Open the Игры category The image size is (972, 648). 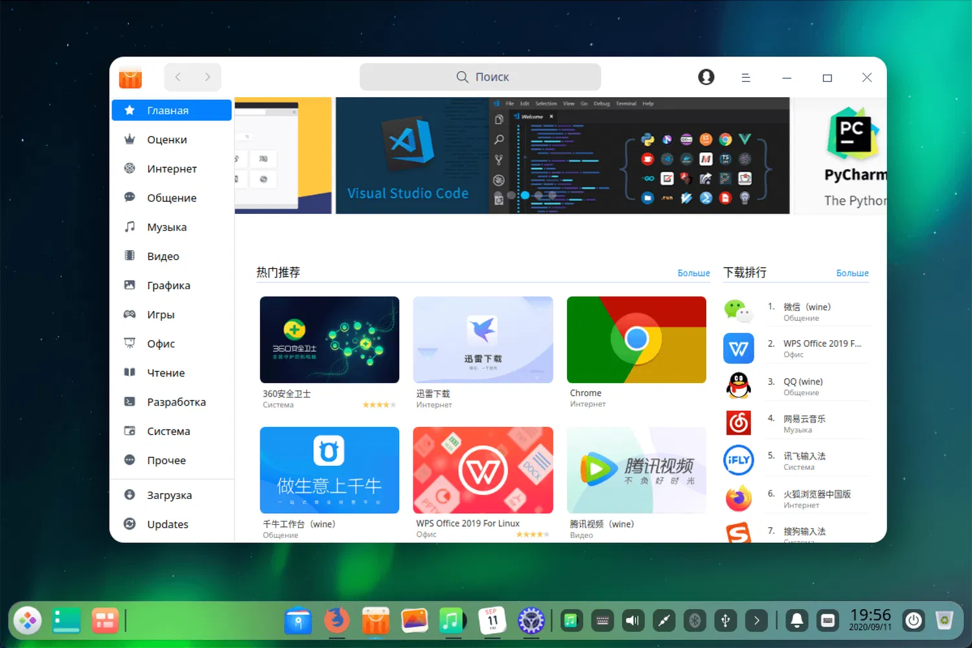point(161,314)
